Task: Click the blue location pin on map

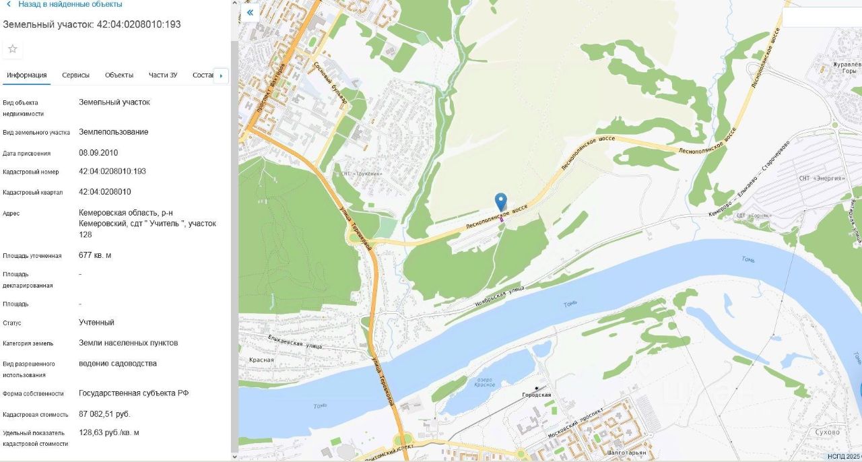Action: point(500,202)
